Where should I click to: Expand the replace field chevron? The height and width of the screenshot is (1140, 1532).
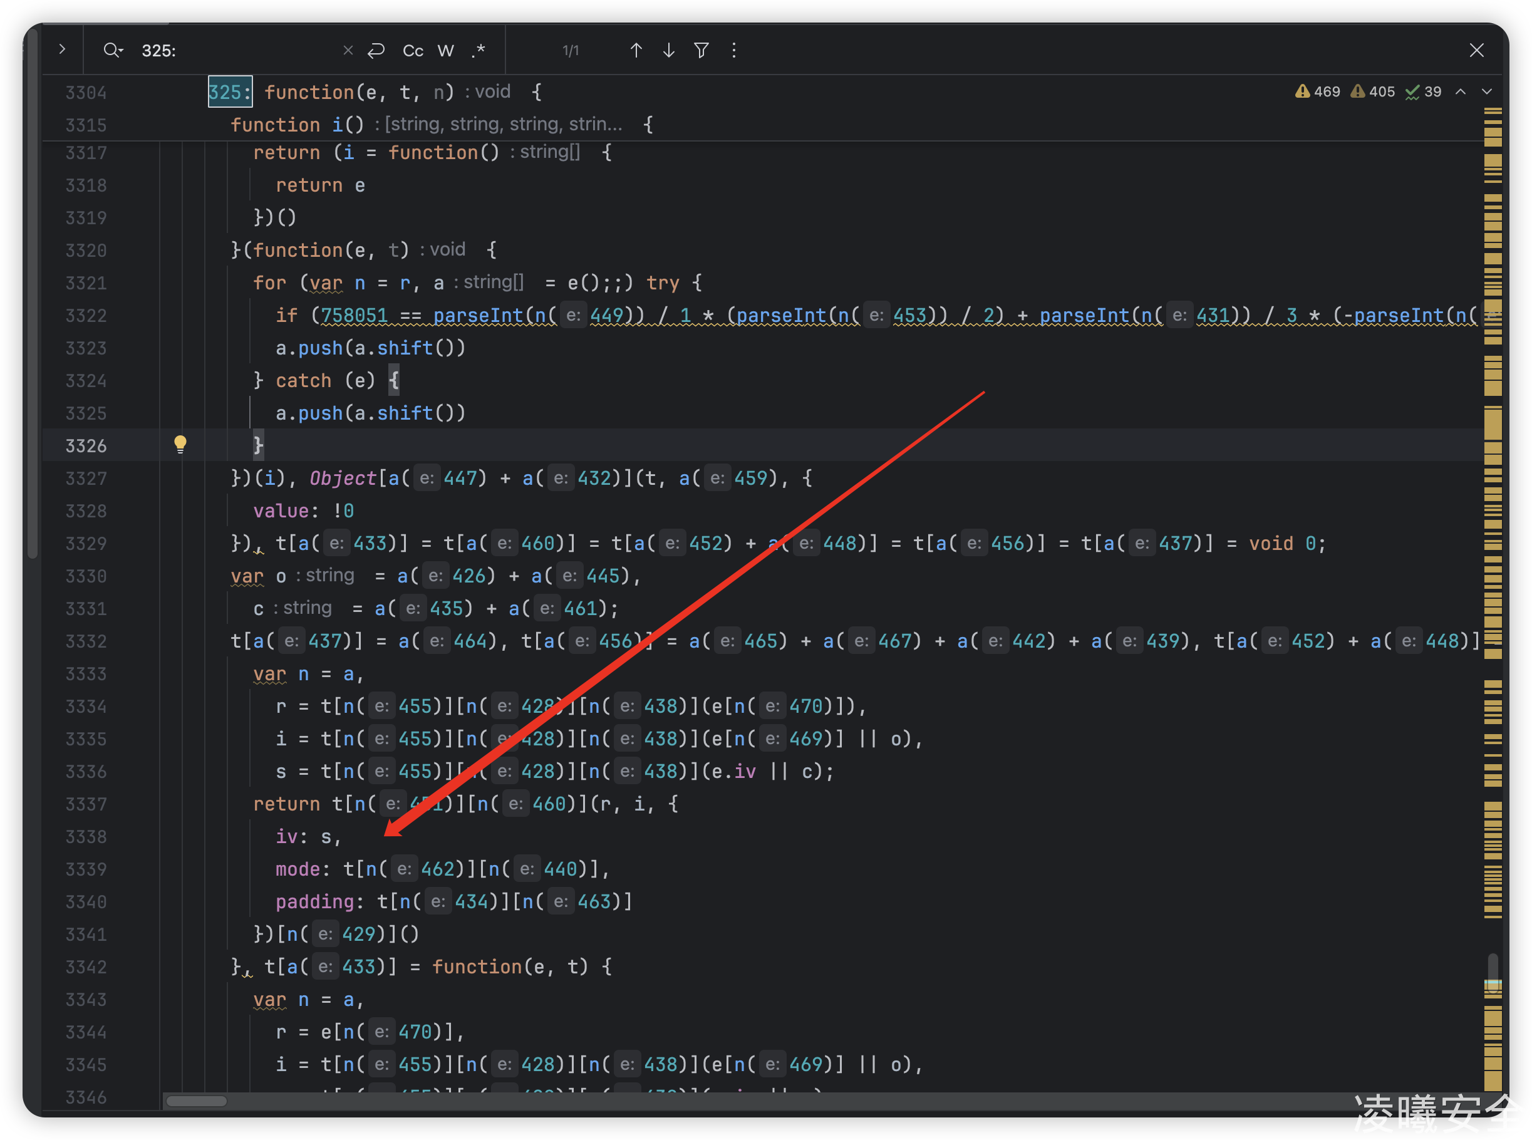tap(62, 49)
